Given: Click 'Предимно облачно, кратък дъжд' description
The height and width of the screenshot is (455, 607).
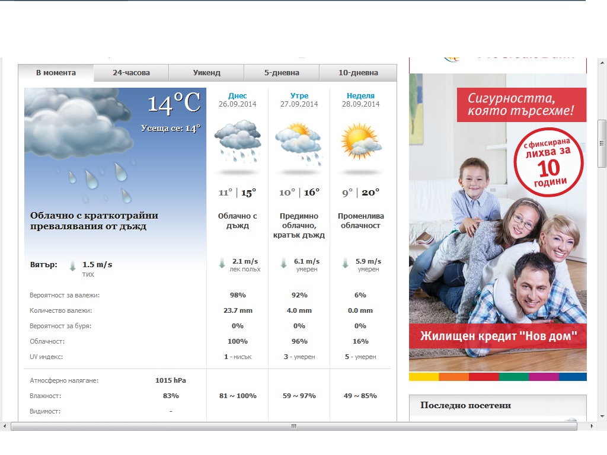Looking at the screenshot, I should click(x=299, y=226).
